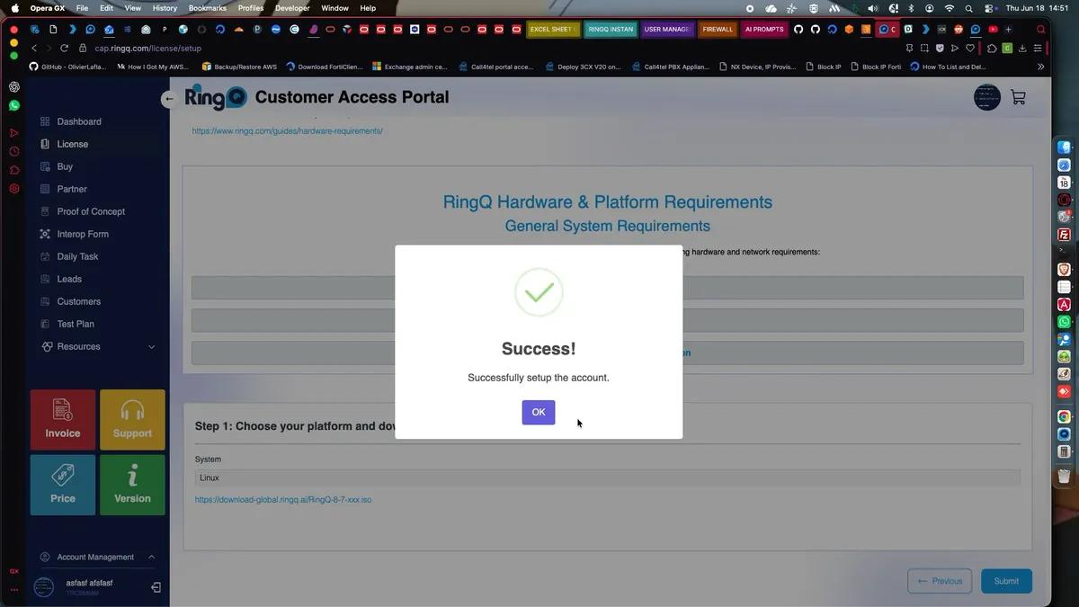
Task: Open the Chrome icon in the dock
Action: click(x=1064, y=416)
